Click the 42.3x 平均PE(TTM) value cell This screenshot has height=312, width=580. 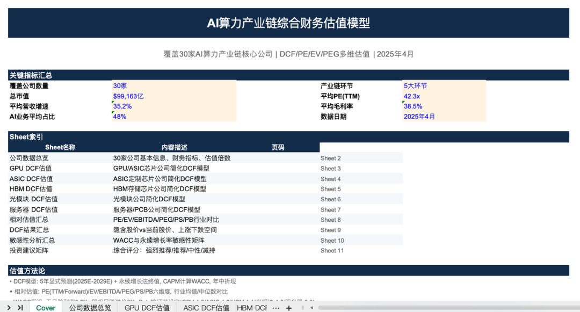coord(411,96)
